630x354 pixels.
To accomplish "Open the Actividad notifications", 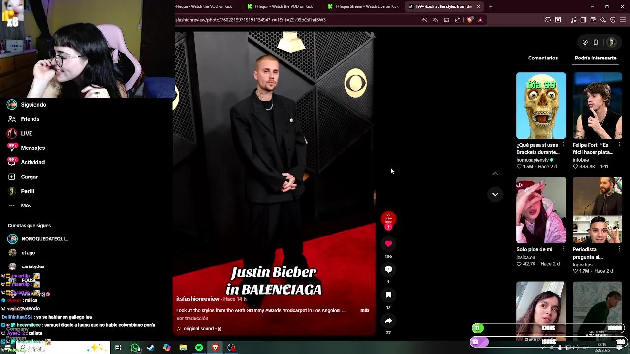I will point(27,162).
